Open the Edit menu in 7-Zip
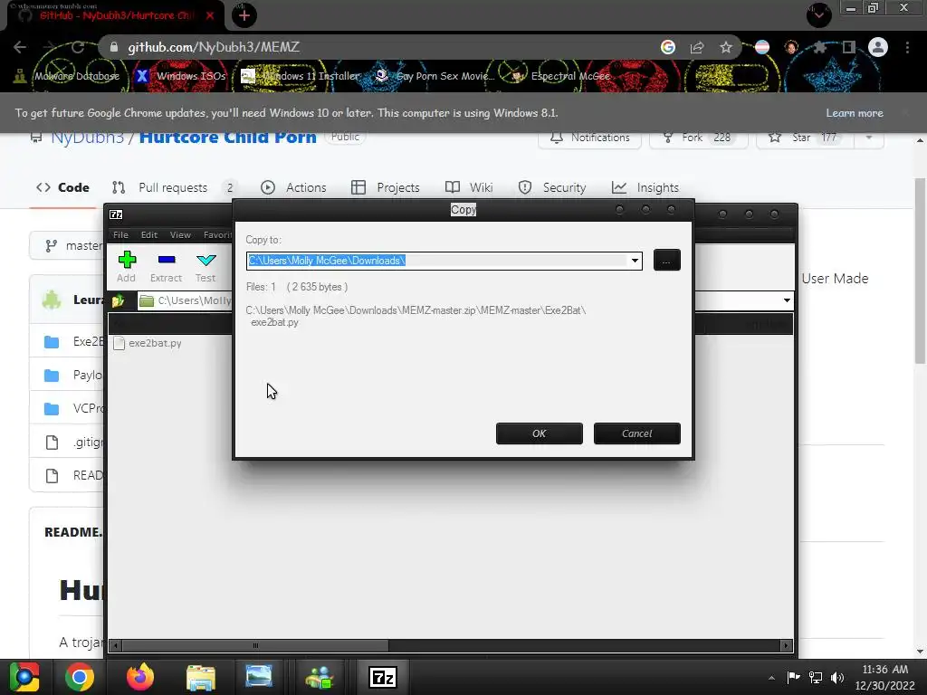The image size is (927, 695). [149, 234]
